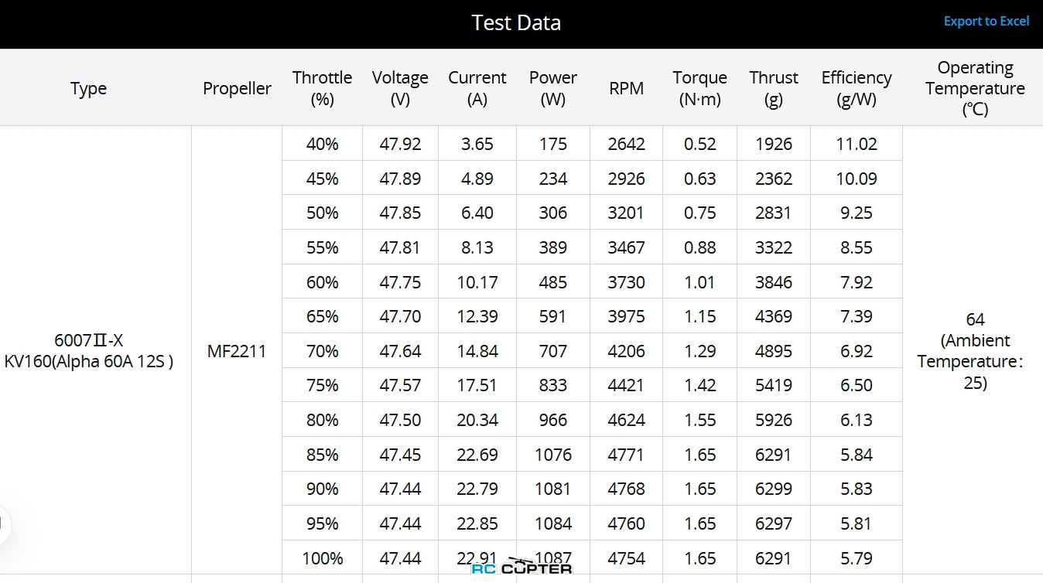Select the 64 (Ambient Temperature: 25) cell
The width and height of the screenshot is (1043, 583).
click(x=975, y=351)
